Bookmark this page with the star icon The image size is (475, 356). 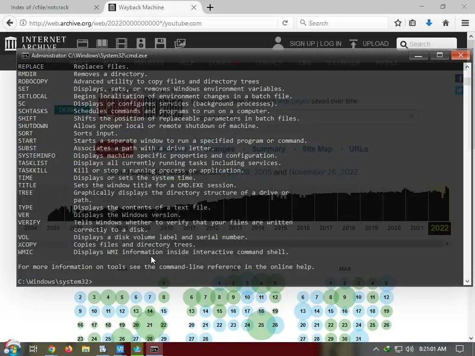coord(398,23)
